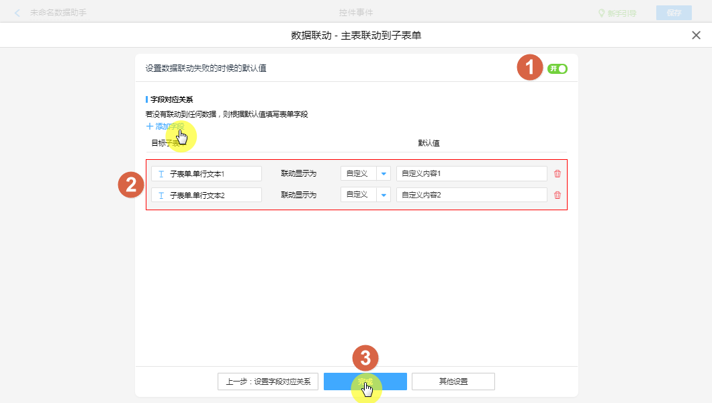Click the 保存 button at top right
Viewport: 712px width, 403px height.
[x=673, y=13]
